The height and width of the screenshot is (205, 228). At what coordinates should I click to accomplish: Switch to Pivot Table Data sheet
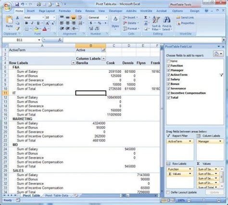[57, 195]
